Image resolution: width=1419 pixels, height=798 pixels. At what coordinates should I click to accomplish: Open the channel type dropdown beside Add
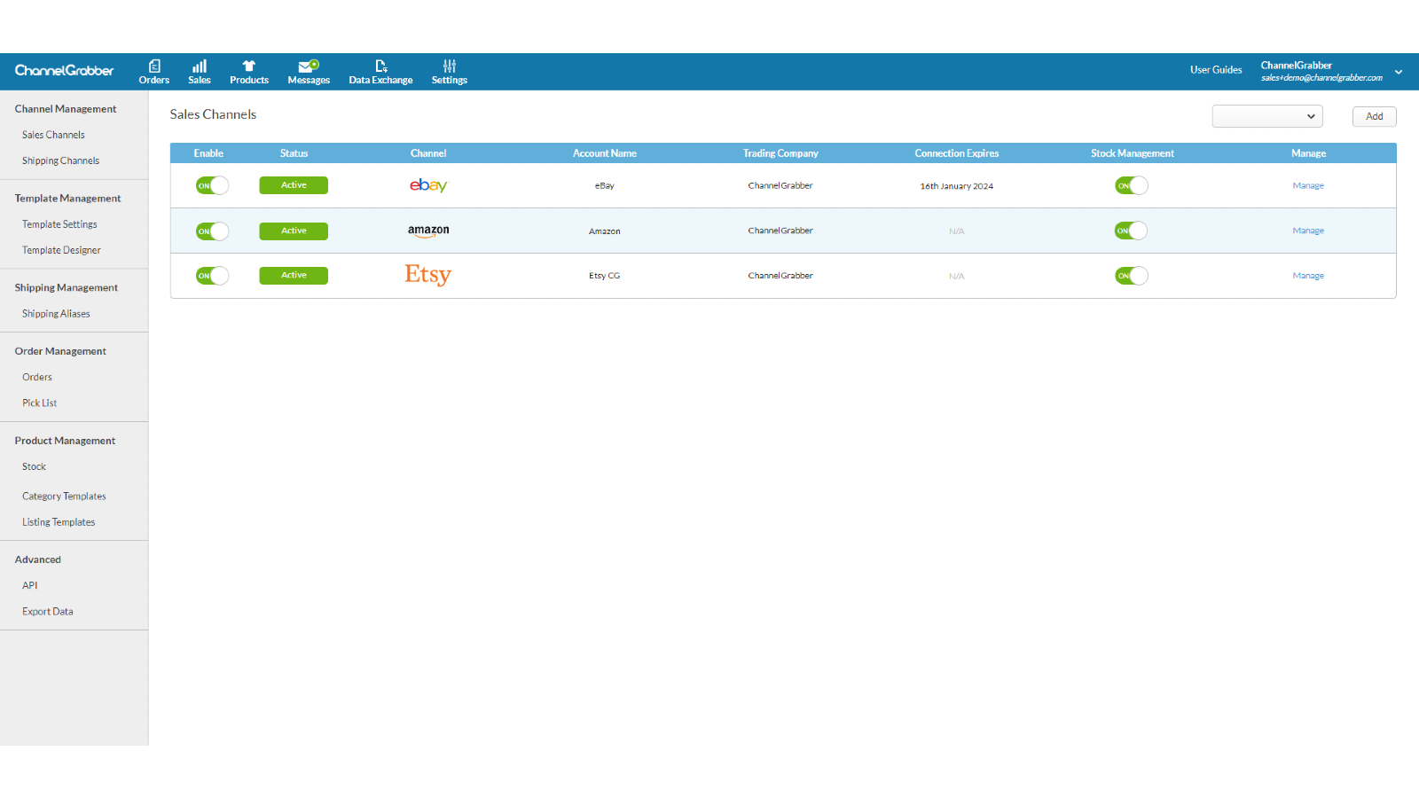(x=1267, y=116)
